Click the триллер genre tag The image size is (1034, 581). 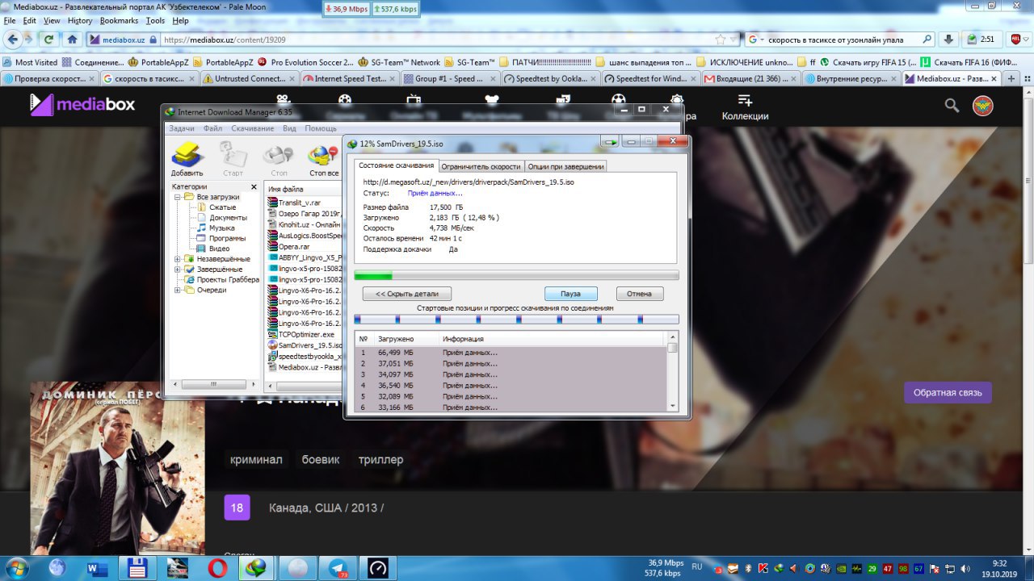click(x=381, y=460)
